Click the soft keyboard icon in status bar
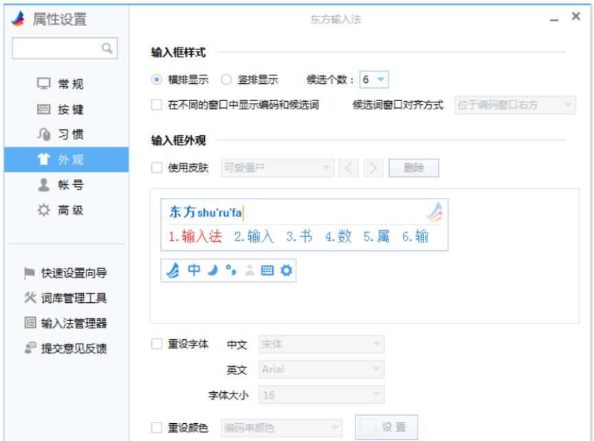 pyautogui.click(x=267, y=271)
